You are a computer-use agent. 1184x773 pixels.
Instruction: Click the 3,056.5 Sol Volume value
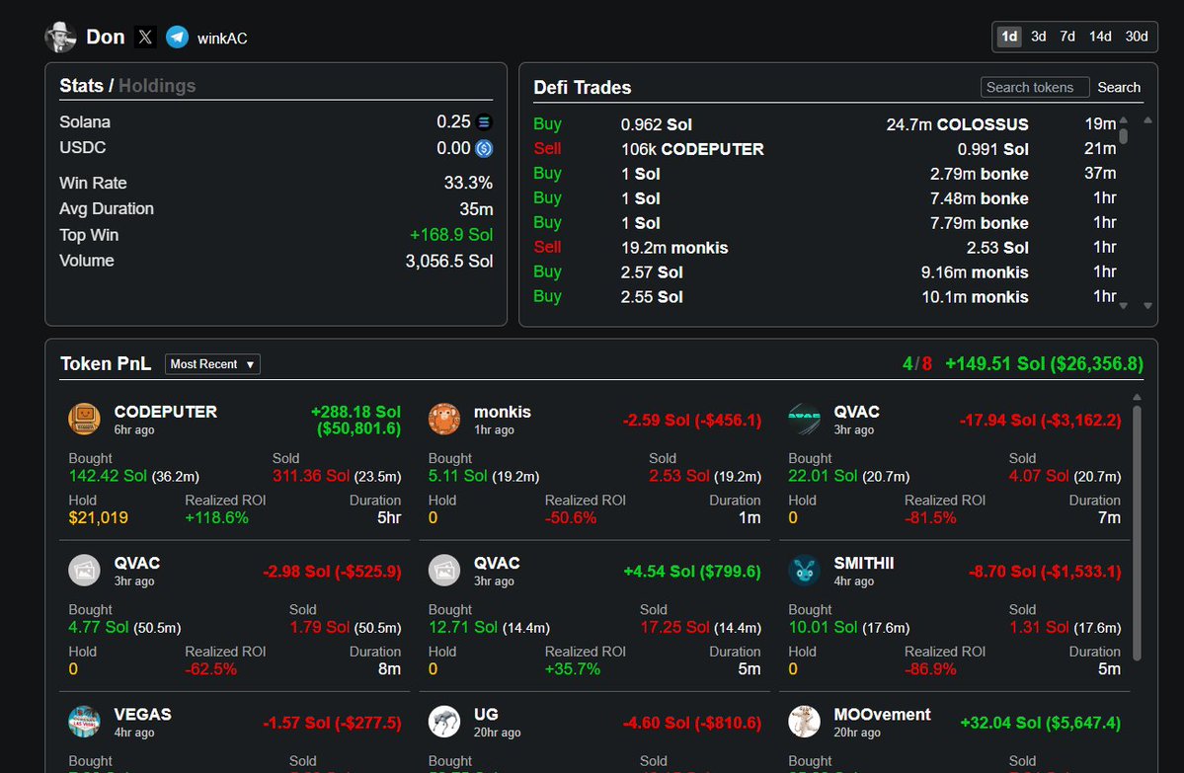(448, 262)
